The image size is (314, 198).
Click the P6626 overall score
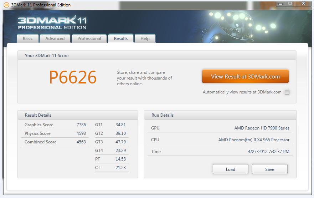pos(73,77)
